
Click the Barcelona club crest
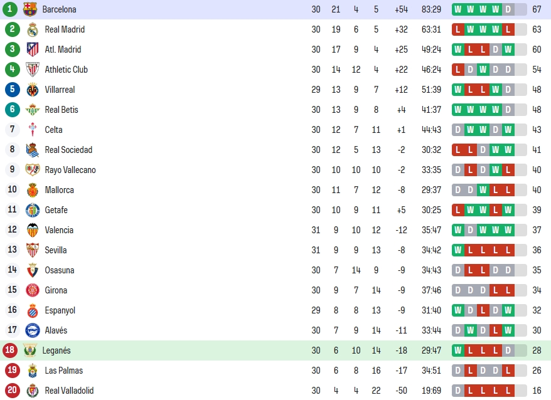pyautogui.click(x=30, y=9)
